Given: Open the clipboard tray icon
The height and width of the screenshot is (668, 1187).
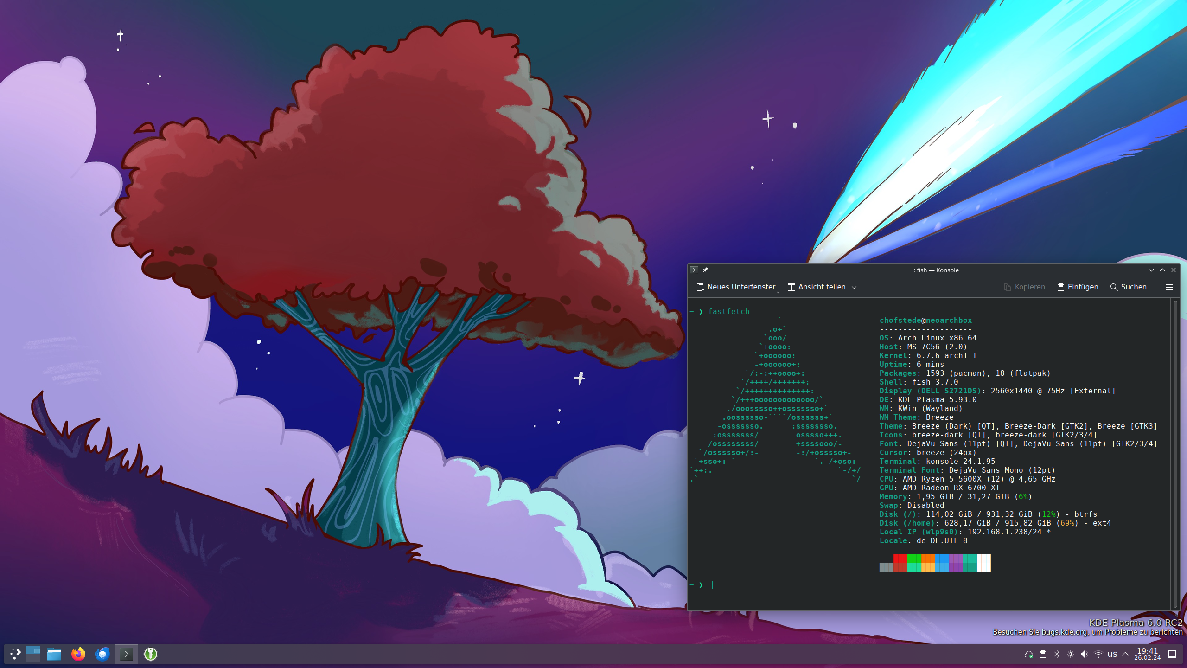Looking at the screenshot, I should tap(1043, 654).
